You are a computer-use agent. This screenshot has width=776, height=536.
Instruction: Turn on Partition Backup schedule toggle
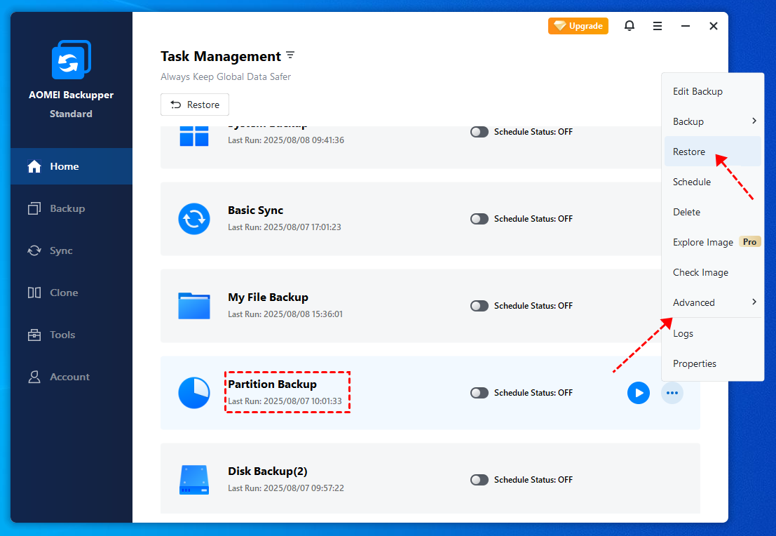[479, 393]
